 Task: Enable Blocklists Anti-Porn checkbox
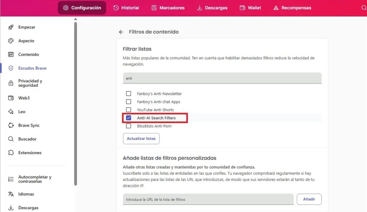129,126
